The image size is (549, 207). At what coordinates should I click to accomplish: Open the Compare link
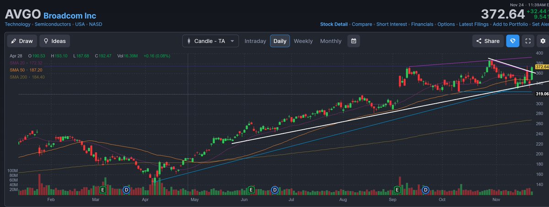(x=362, y=24)
